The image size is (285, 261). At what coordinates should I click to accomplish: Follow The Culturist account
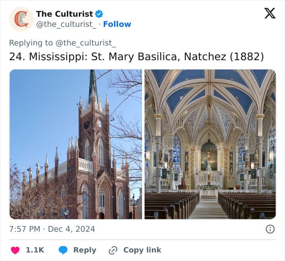tap(117, 24)
